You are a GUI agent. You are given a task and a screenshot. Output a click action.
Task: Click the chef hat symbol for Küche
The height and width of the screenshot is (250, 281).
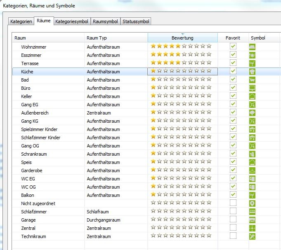pyautogui.click(x=252, y=72)
